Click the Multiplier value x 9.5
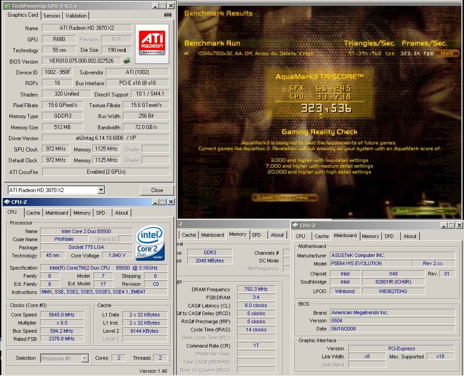This screenshot has height=376, width=464. pos(62,323)
